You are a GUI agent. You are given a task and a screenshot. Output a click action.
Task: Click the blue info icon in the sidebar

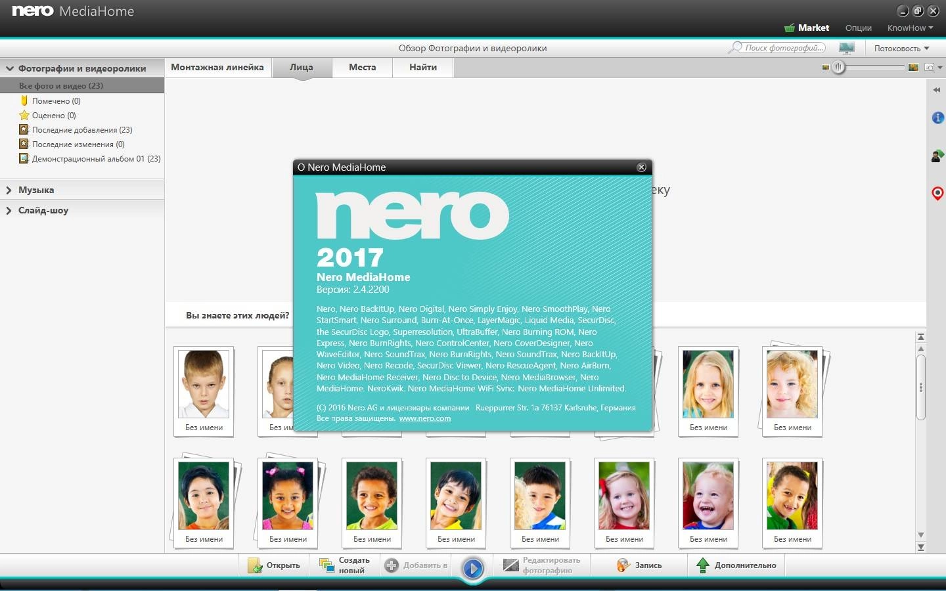click(937, 118)
